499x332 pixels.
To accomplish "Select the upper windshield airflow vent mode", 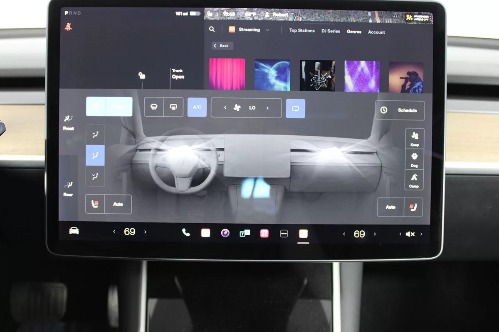I will point(95,134).
